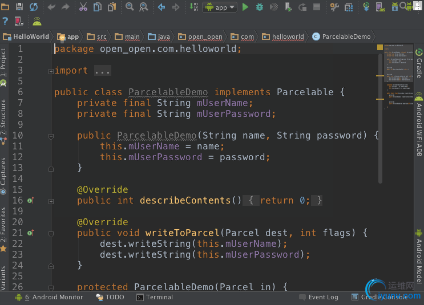Click the Find magnifier icon in toolbar

130,7
